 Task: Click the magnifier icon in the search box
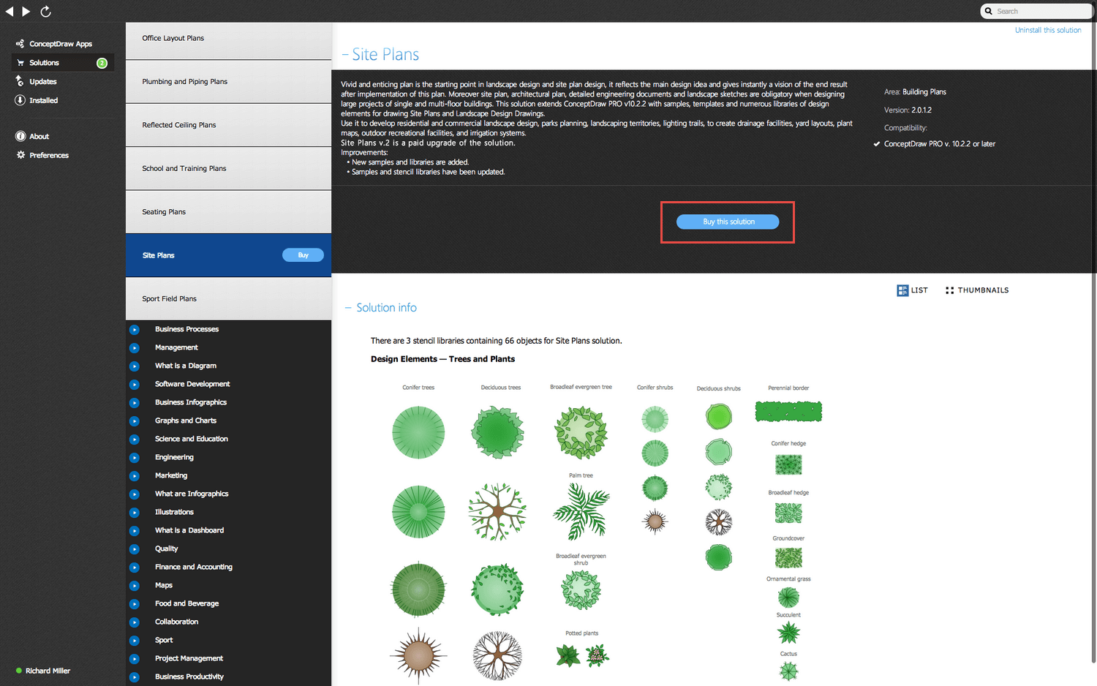tap(989, 11)
